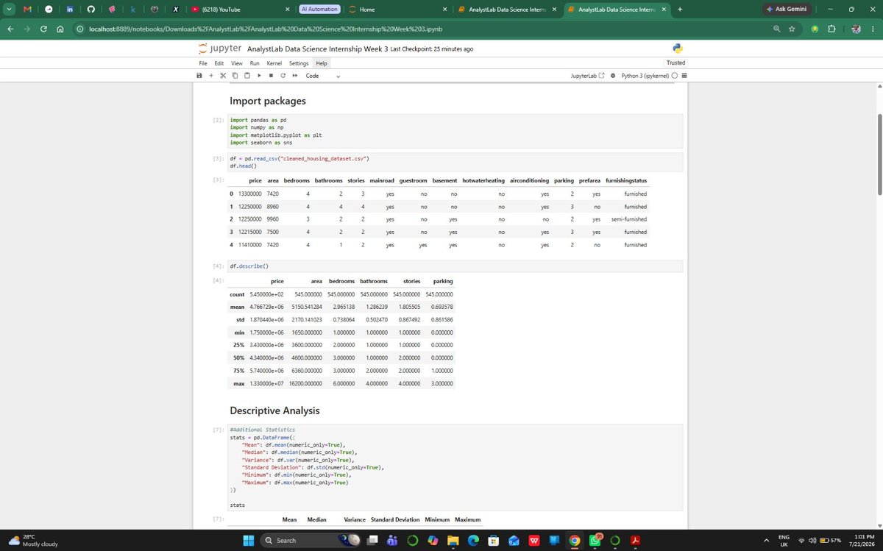Screen dimensions: 883x551
Task: Click the Python logo icon in header
Action: (x=678, y=49)
